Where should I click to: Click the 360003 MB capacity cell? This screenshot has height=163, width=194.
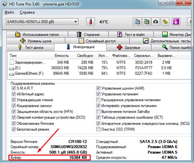click(60, 68)
